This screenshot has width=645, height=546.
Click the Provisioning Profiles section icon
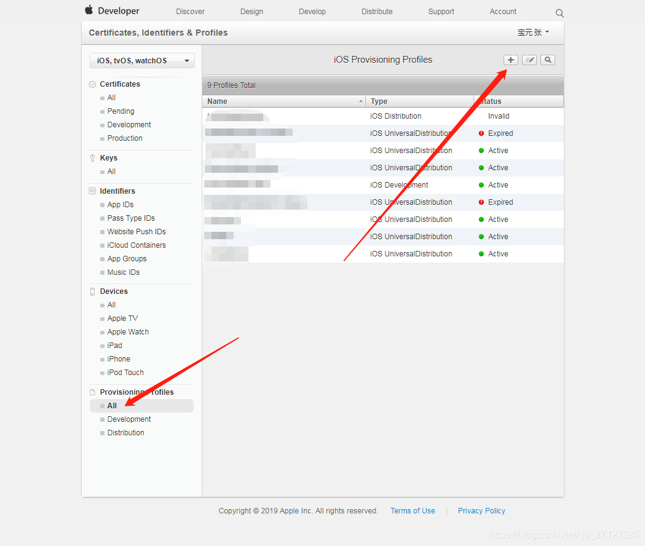coord(93,392)
